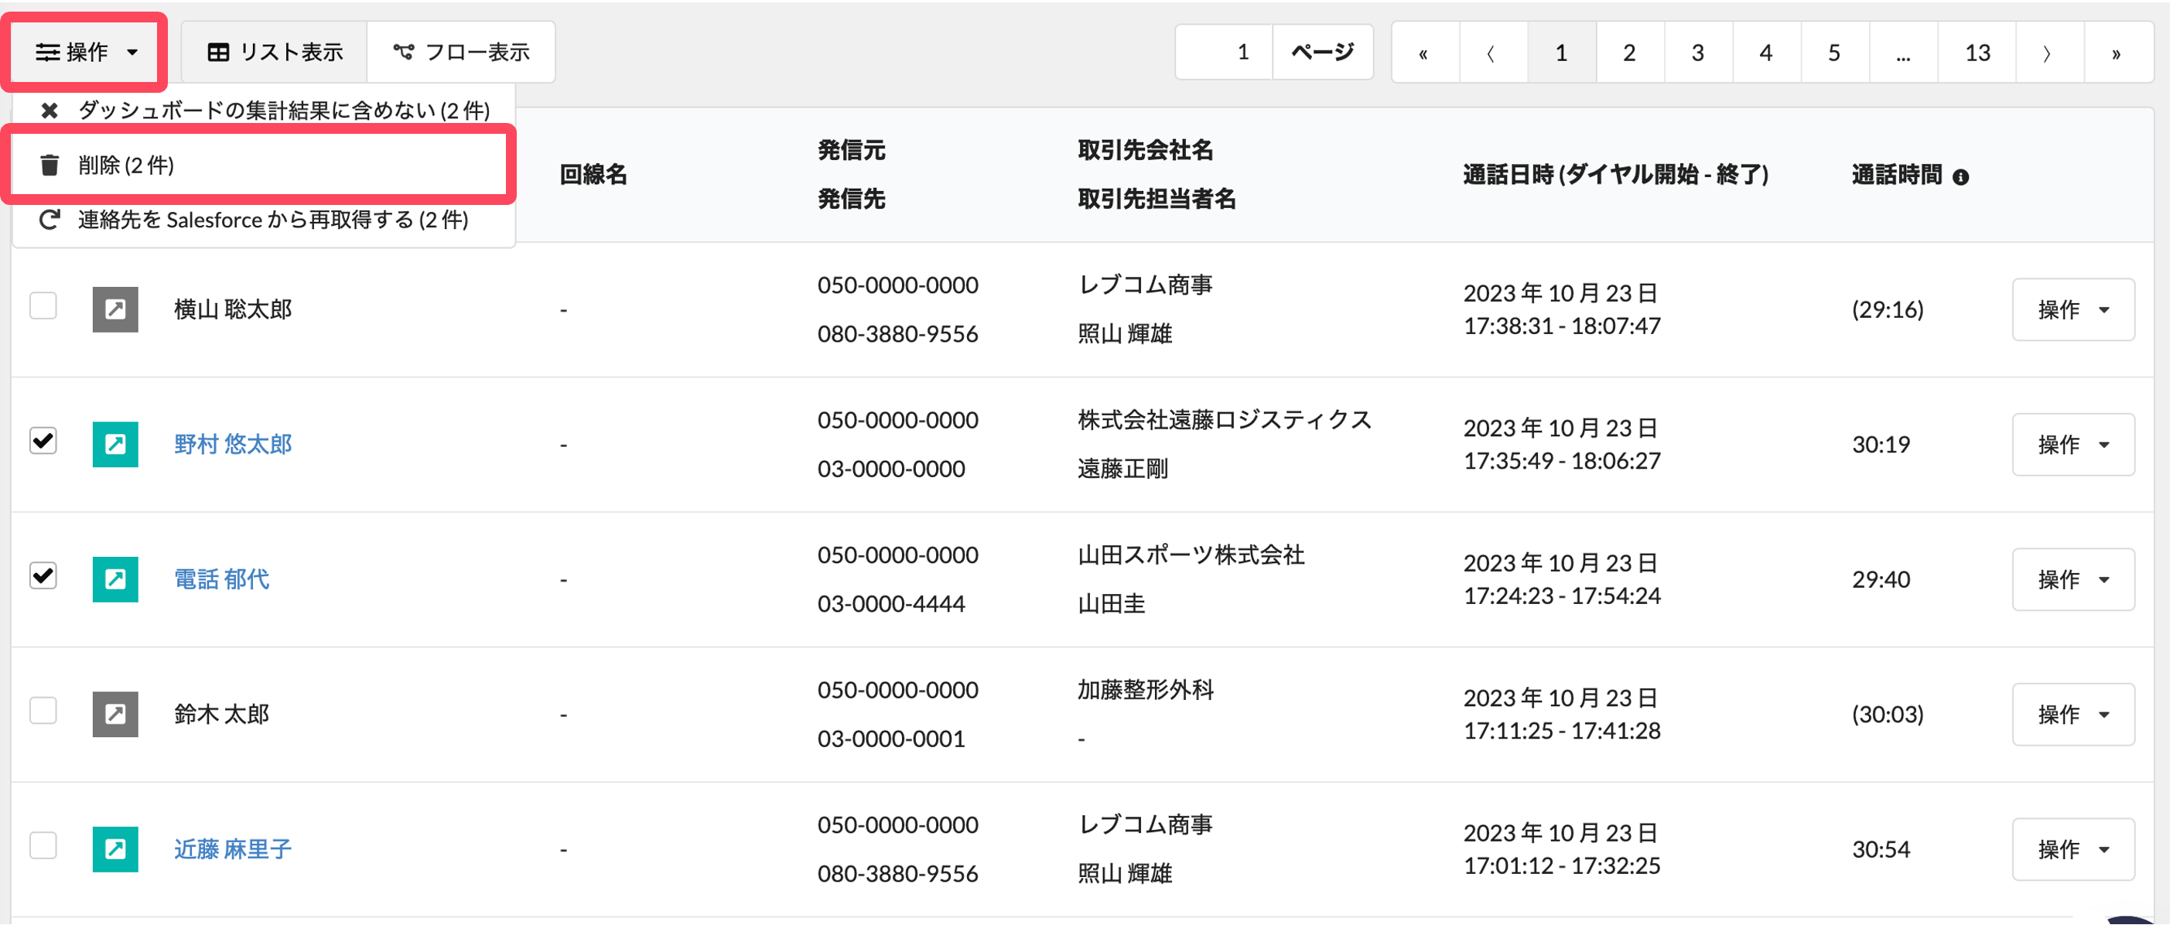This screenshot has width=2173, height=925.
Task: Jump to page 13
Action: point(1977,53)
